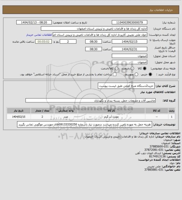This screenshot has height=200, width=182.
Task: Click the اطلاعات کالاهای مورد نیاز heading
Action: tap(158, 92)
